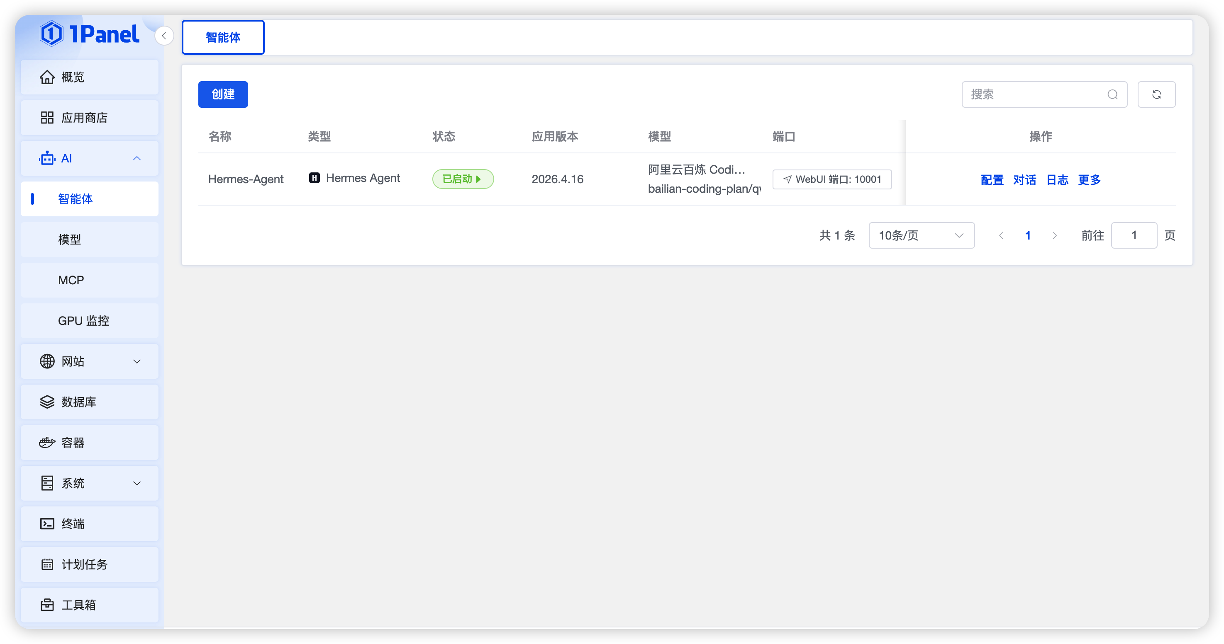Click the 阿里云百炼 Codi… model text

click(697, 169)
